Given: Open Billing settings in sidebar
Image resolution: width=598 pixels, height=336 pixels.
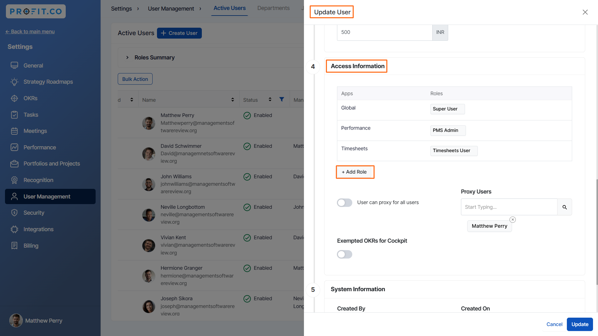Looking at the screenshot, I should [x=31, y=246].
